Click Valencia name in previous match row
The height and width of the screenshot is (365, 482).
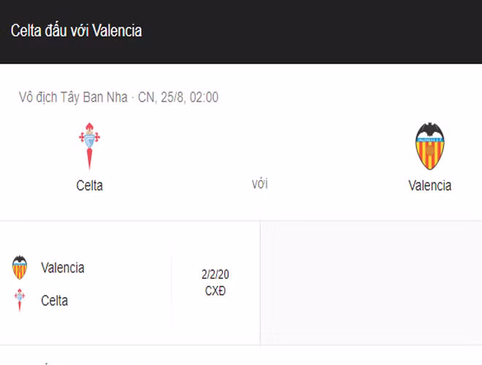point(63,268)
